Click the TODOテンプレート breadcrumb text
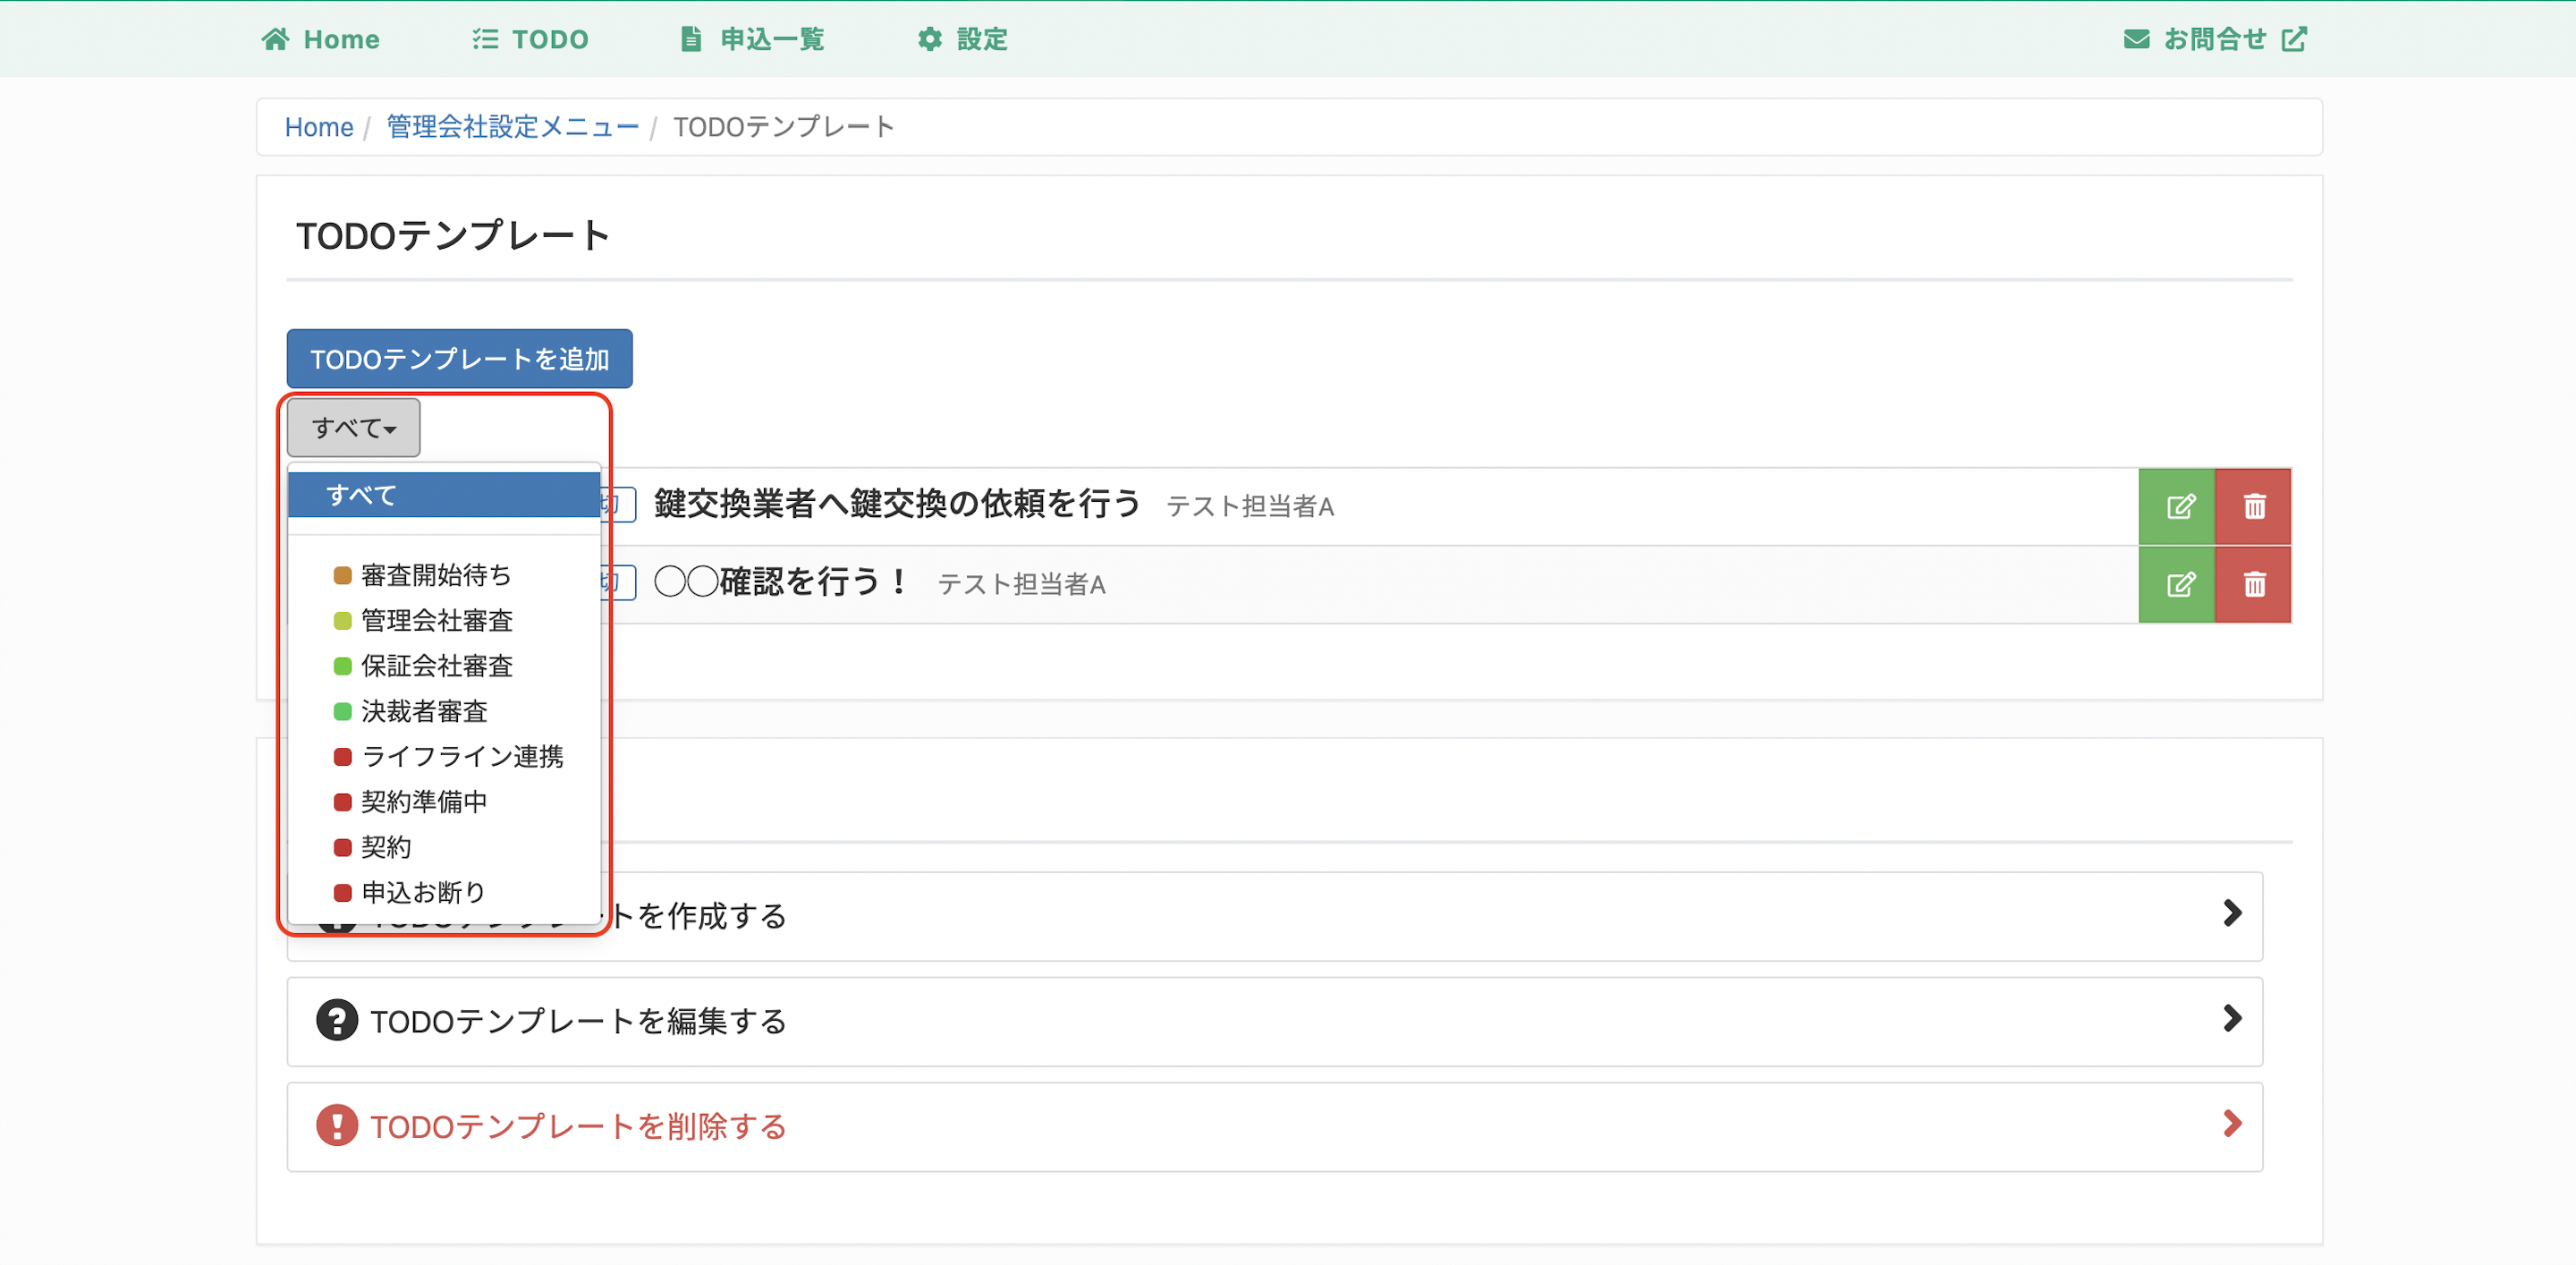The image size is (2576, 1265). click(783, 127)
